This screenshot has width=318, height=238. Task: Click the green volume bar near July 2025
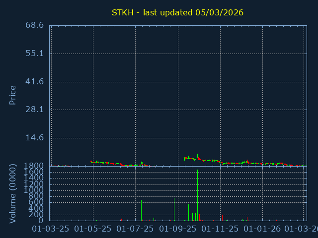point(141,211)
